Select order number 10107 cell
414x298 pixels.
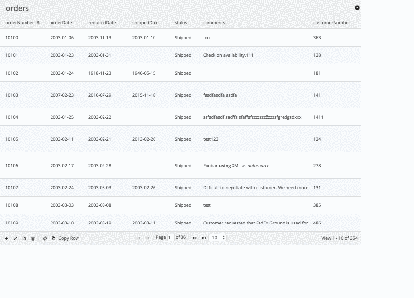[12, 188]
